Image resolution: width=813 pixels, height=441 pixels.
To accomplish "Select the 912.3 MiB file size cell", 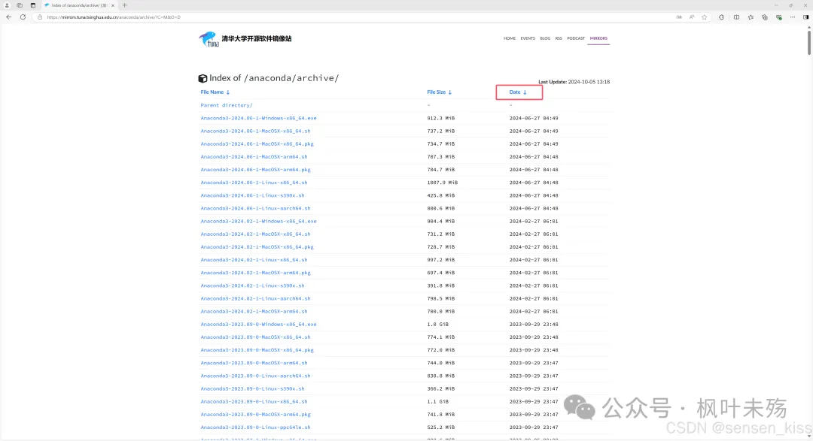I will 440,118.
